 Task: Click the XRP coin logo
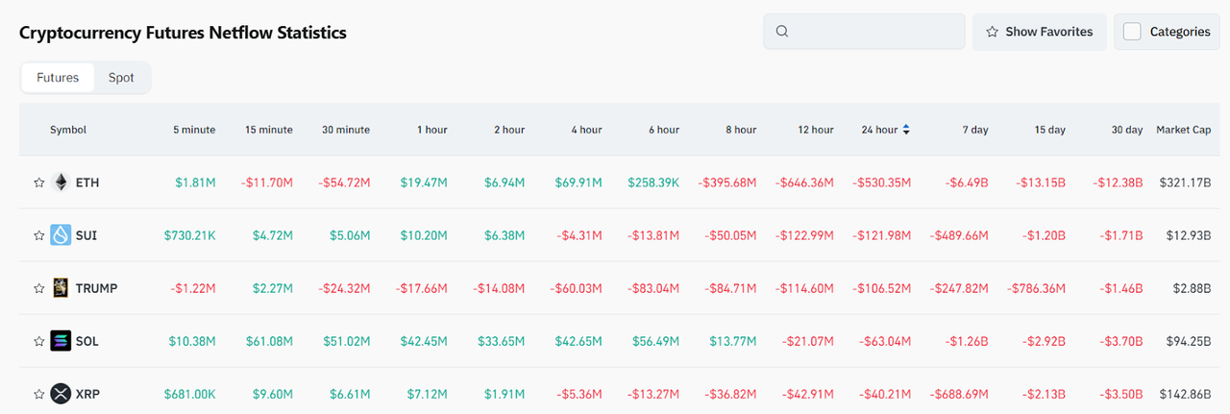coord(61,394)
